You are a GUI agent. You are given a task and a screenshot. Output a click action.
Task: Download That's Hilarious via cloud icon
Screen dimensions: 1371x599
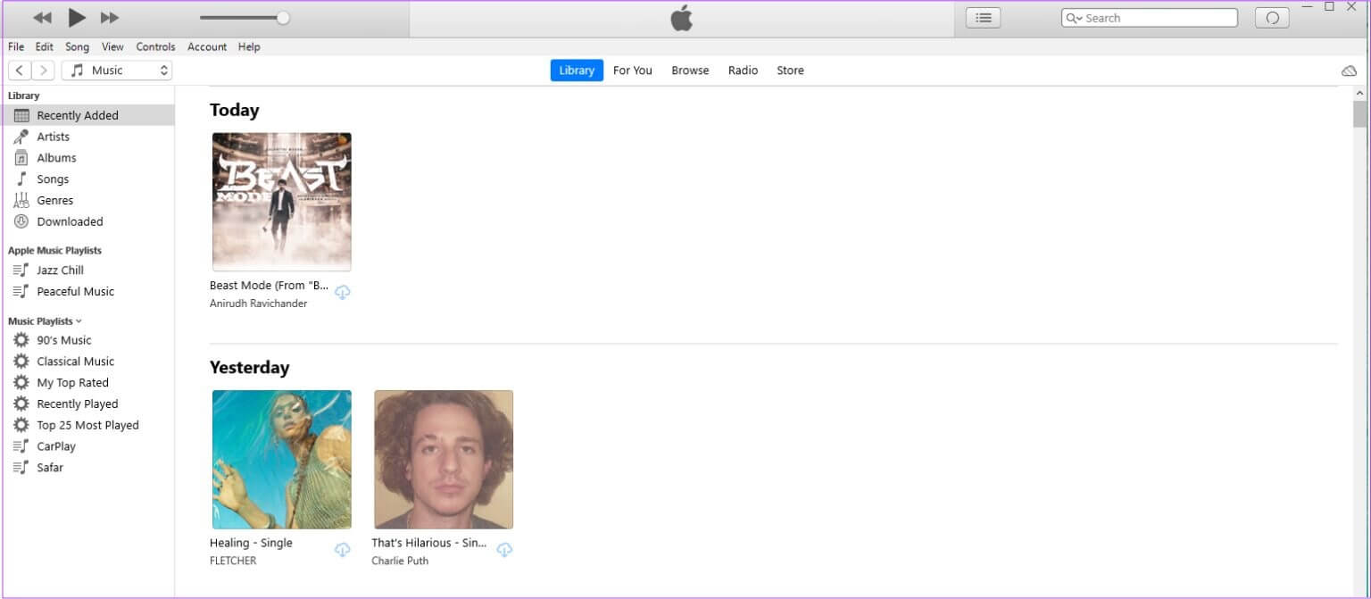pos(504,550)
